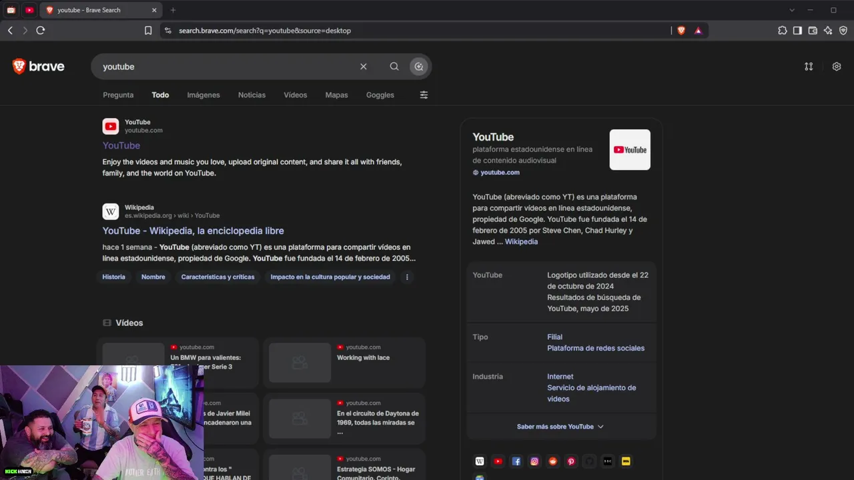Open the Filial link in infobox
Image resolution: width=854 pixels, height=480 pixels.
[555, 337]
